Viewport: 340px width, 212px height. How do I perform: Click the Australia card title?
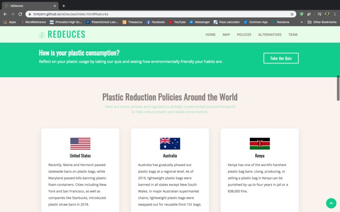click(x=170, y=156)
